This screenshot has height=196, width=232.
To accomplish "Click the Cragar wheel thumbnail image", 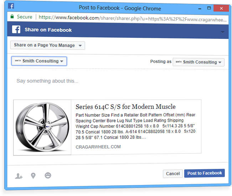I will click(x=42, y=127).
